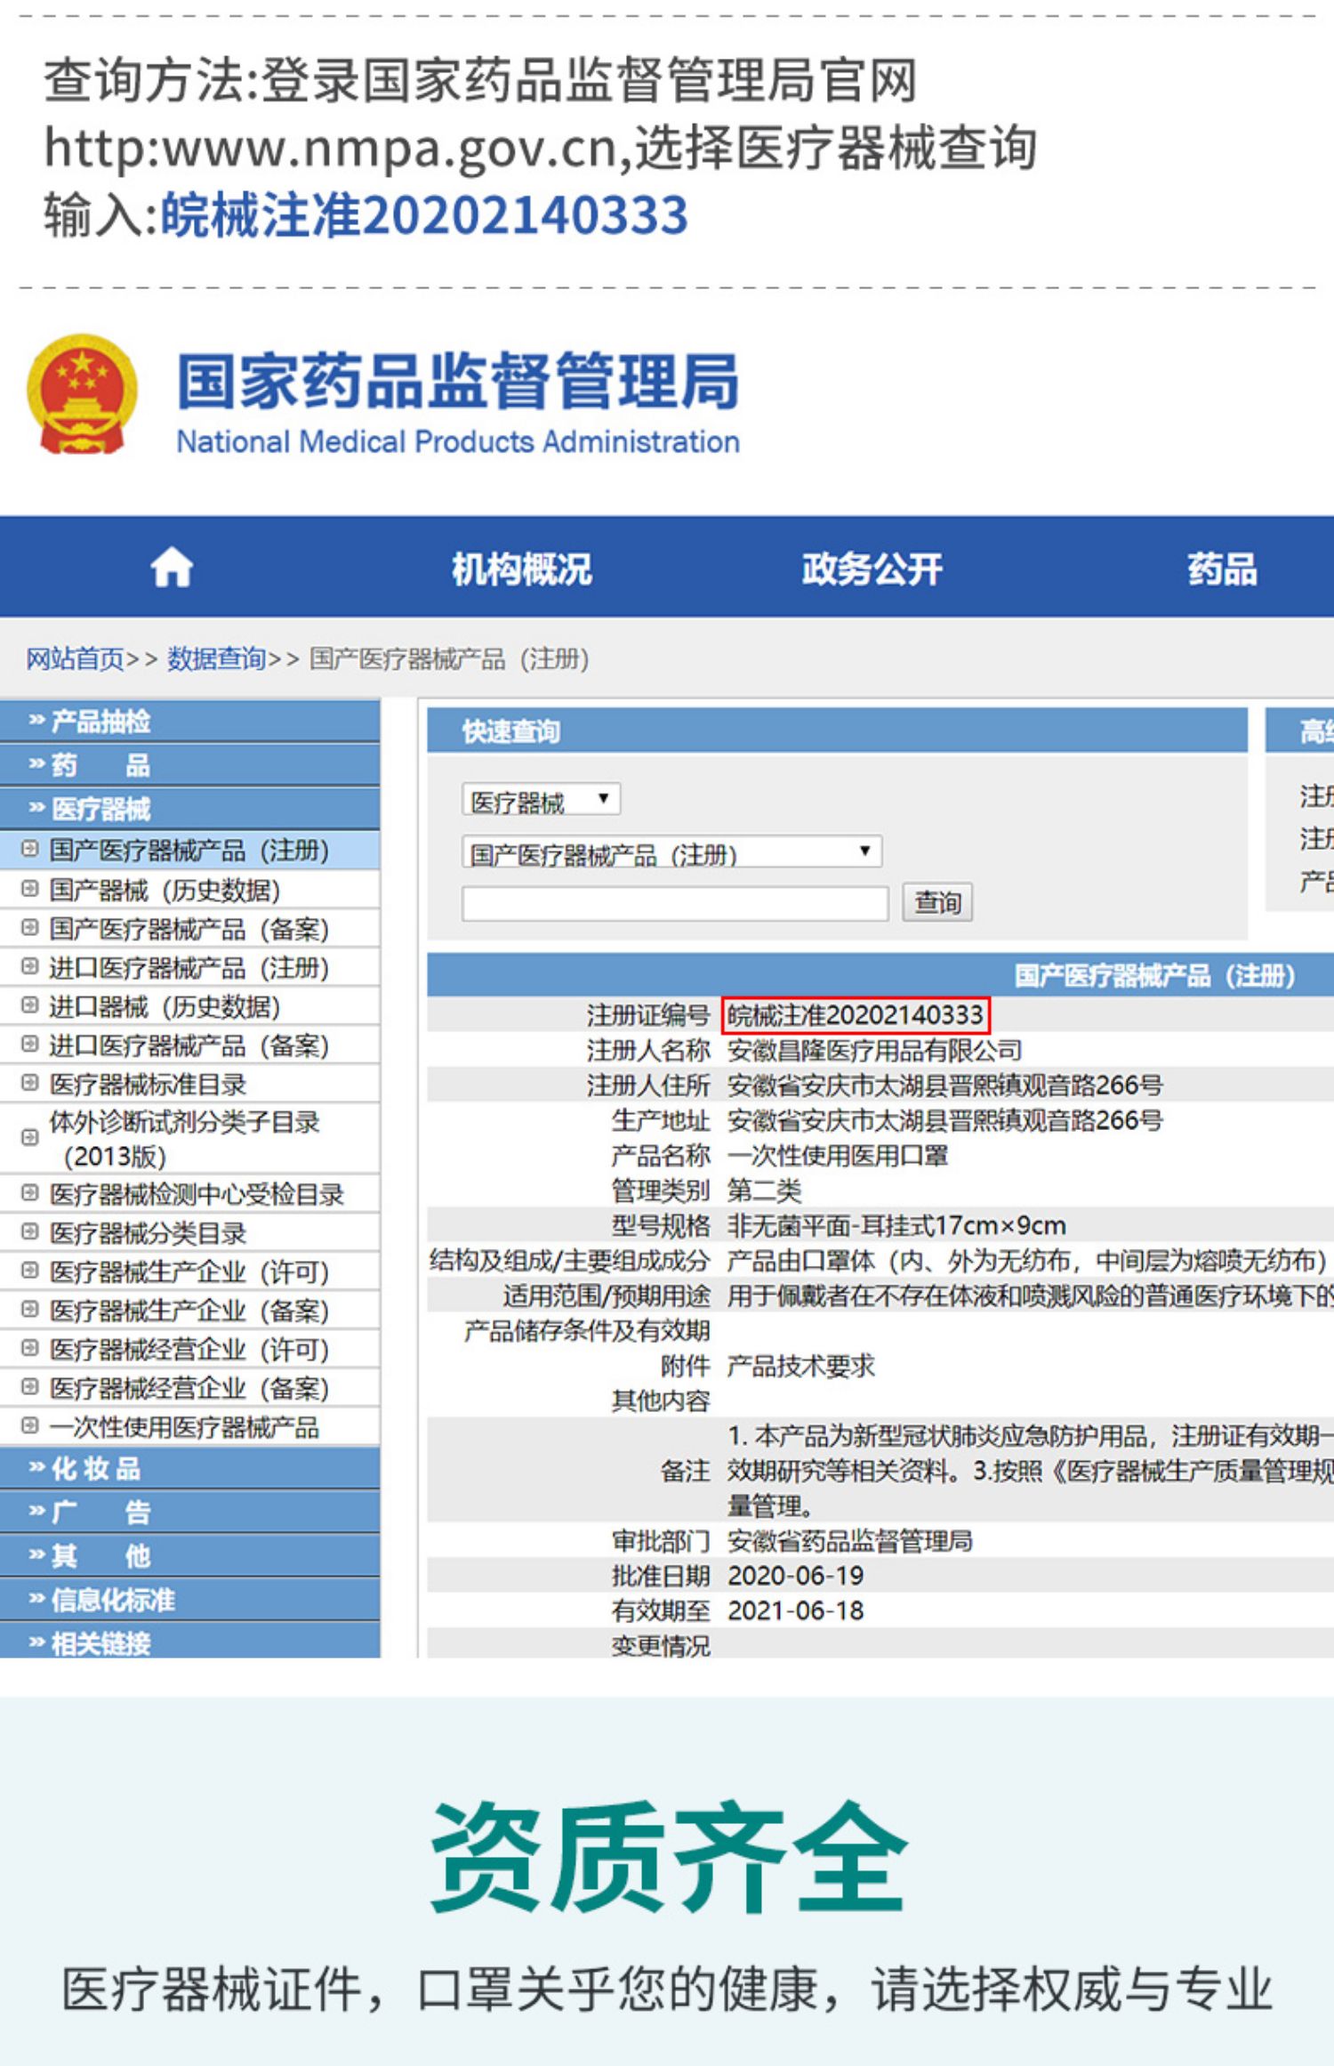
Task: Expand the 药品 sidebar section
Action: pyautogui.click(x=190, y=764)
